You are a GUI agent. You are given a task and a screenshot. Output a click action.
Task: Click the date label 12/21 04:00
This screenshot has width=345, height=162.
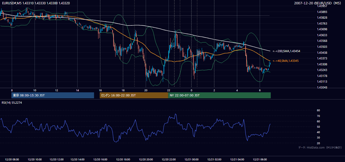[238, 160]
